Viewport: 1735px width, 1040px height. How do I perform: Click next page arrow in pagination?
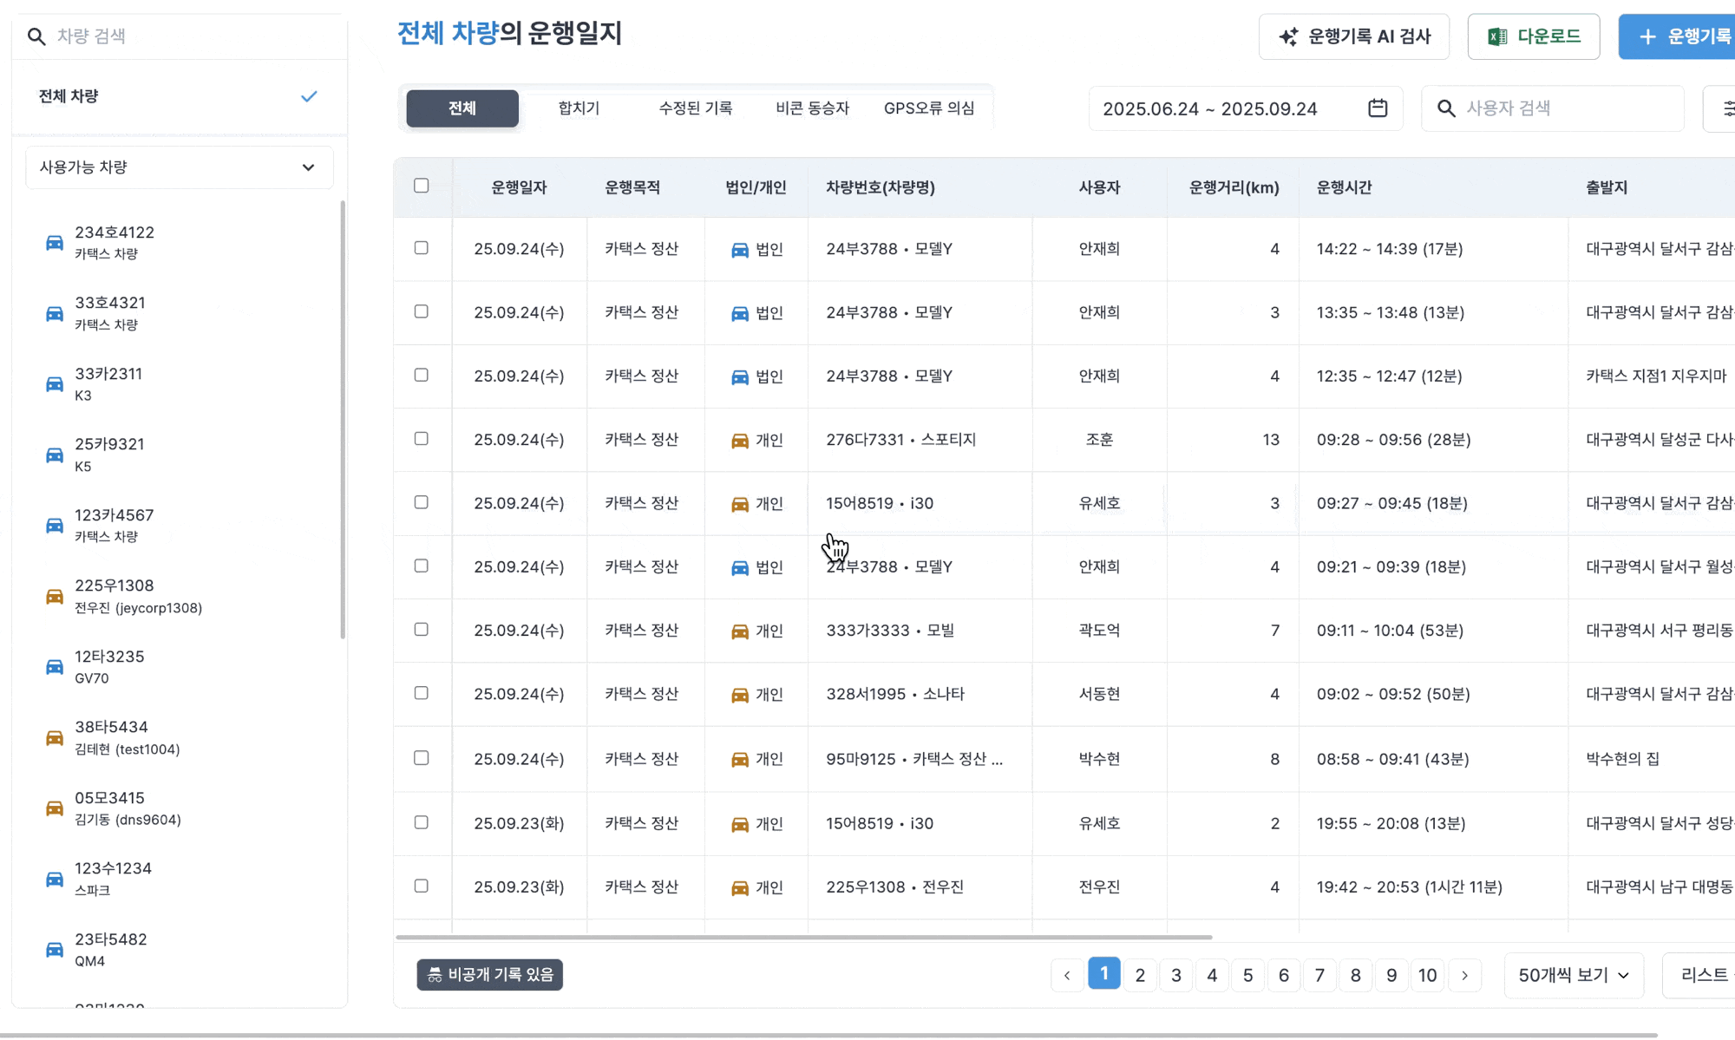(1465, 975)
